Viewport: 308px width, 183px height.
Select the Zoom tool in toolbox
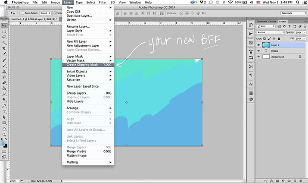4,135
